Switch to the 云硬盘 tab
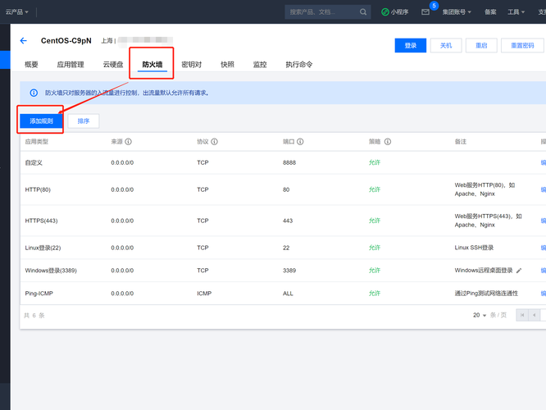546x410 pixels. pos(113,65)
